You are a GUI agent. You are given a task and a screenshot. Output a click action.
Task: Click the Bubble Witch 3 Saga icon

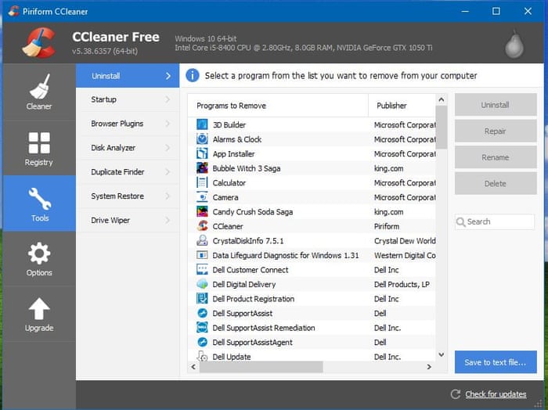(x=203, y=168)
